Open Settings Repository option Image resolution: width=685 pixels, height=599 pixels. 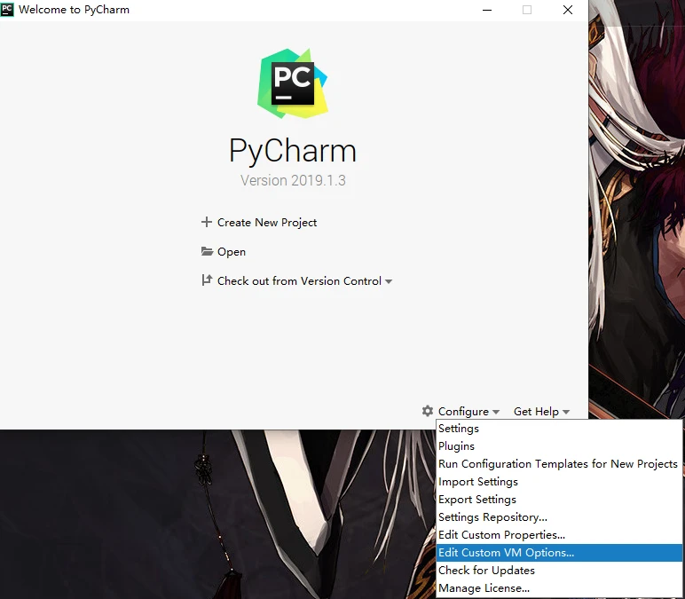(492, 517)
